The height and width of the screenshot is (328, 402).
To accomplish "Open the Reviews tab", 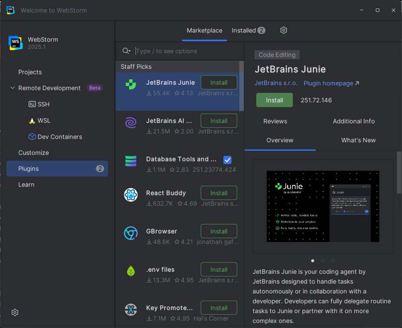I will [275, 121].
